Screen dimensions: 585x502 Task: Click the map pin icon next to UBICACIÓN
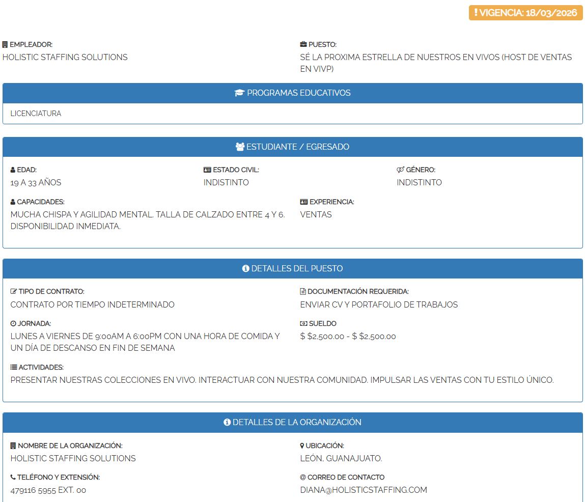302,446
